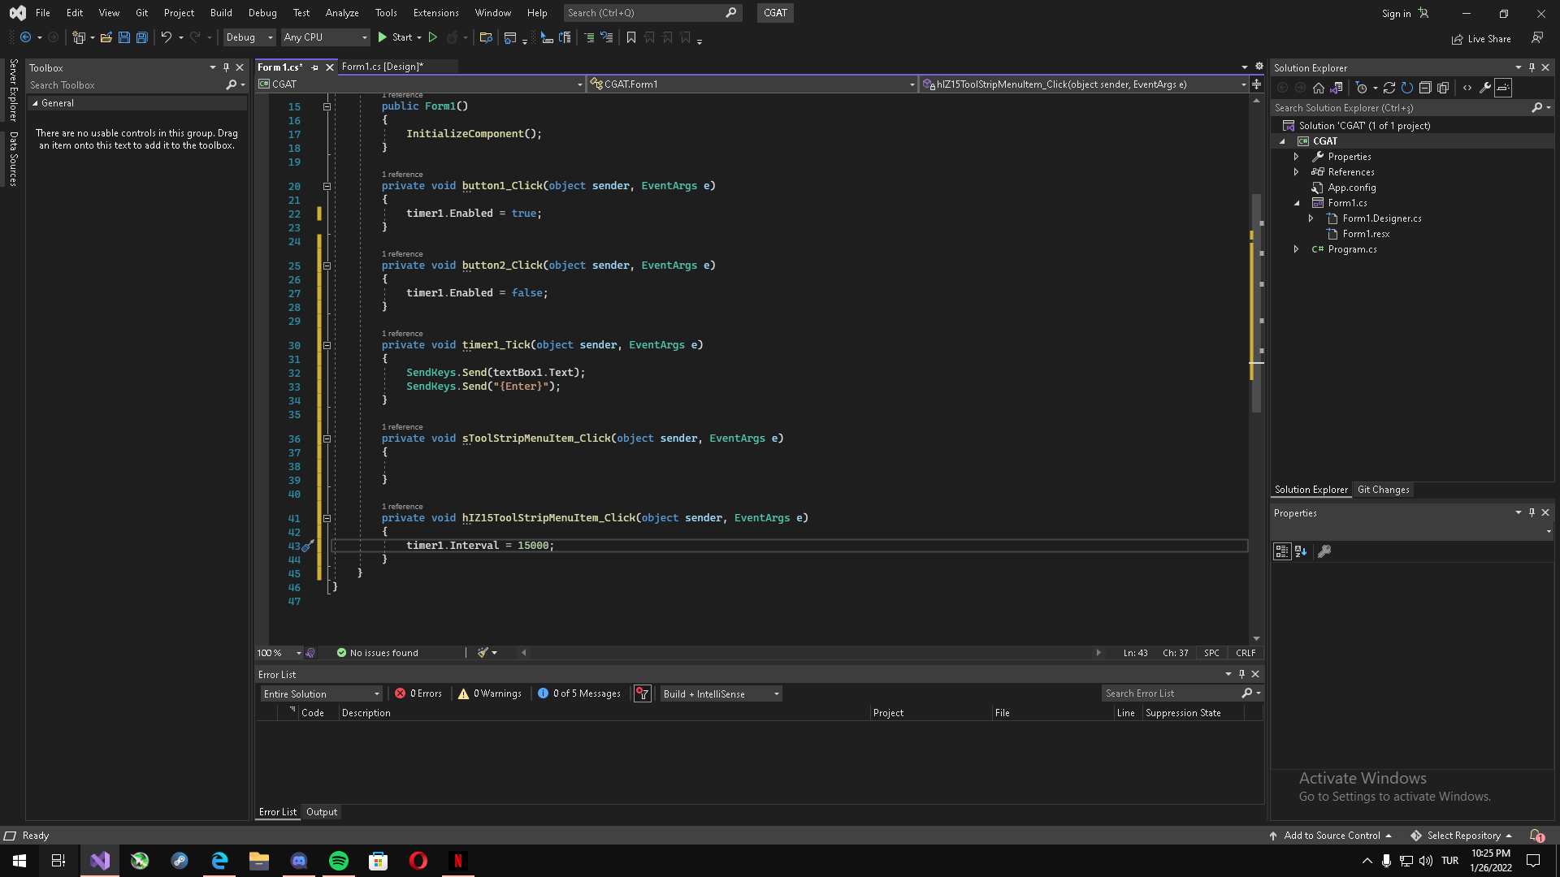Screen dimensions: 1560x877
Task: Toggle Preview Selected Items in Solution Explorer
Action: pyautogui.click(x=1503, y=88)
